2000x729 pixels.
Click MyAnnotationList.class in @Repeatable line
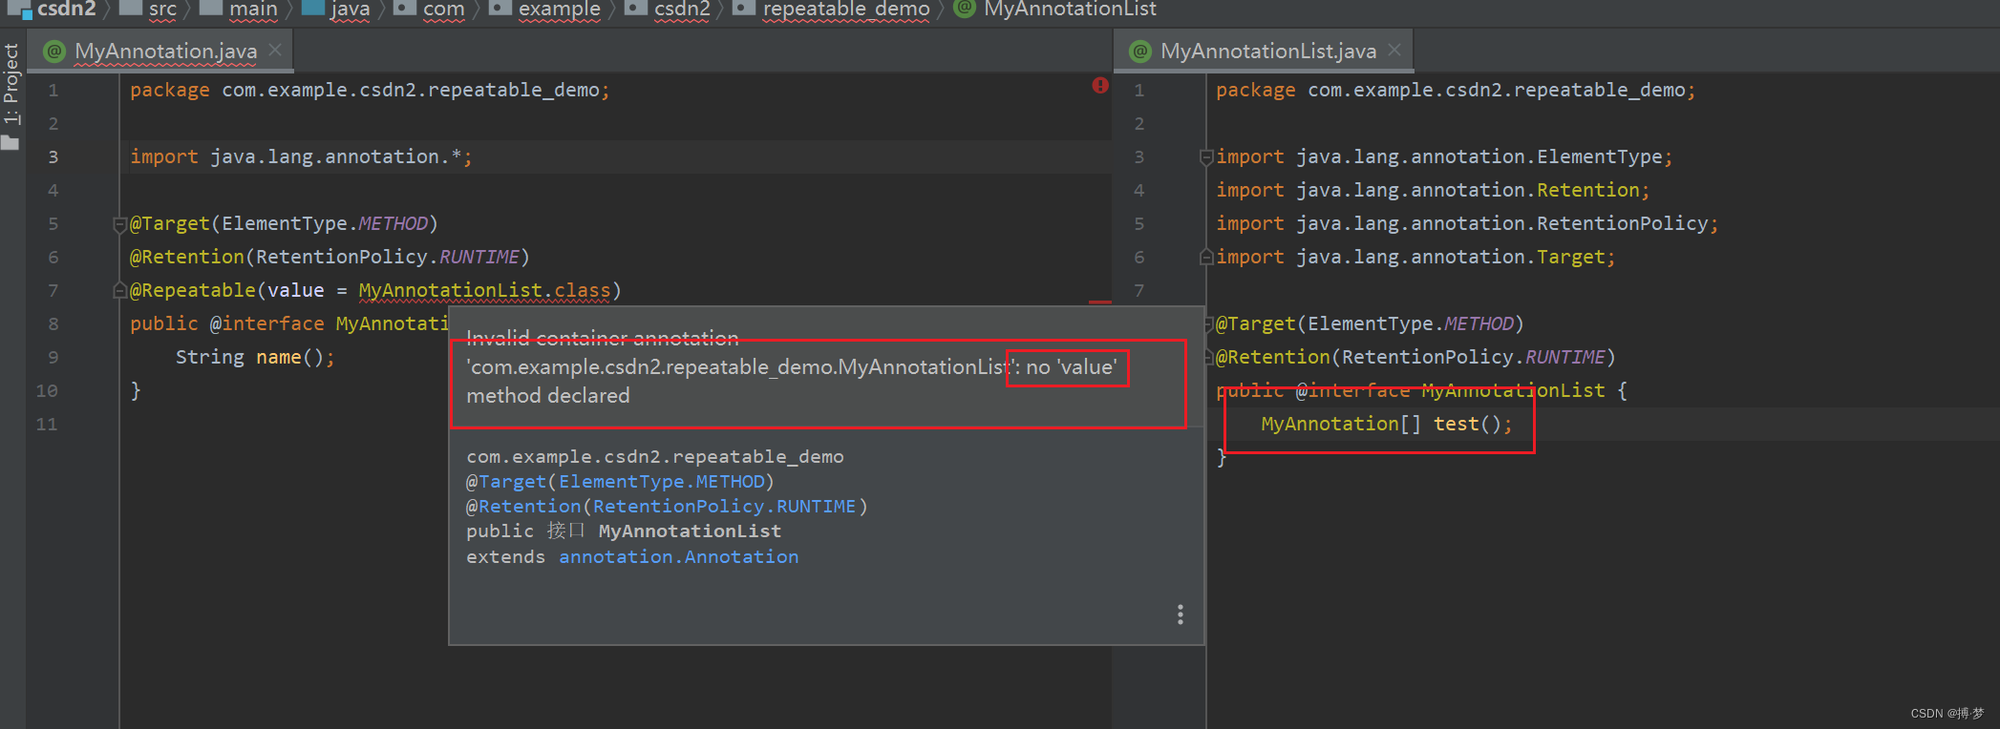coord(484,290)
